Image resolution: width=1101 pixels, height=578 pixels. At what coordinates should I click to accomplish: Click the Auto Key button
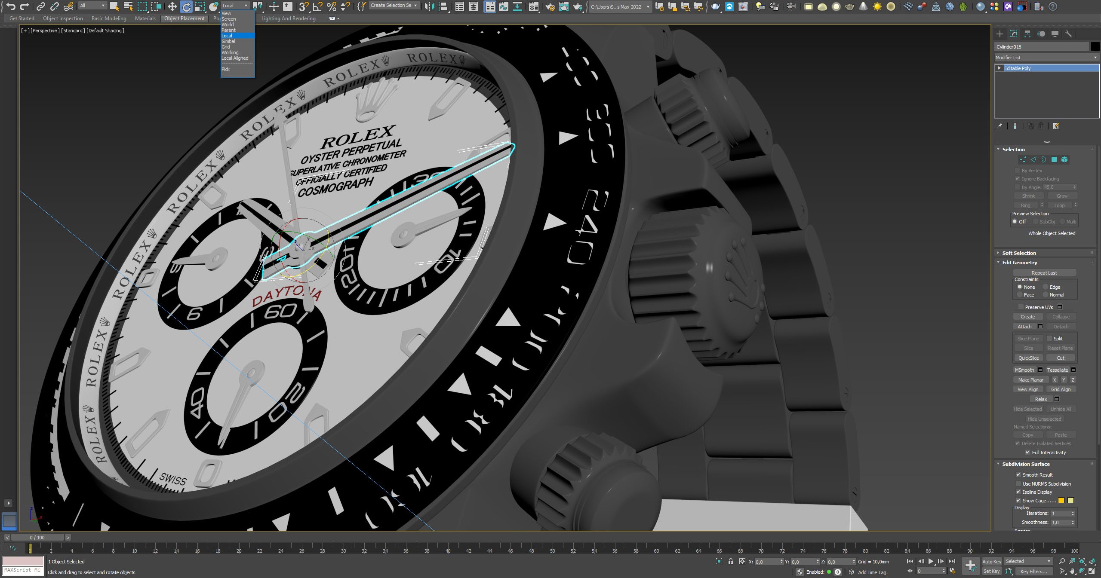pyautogui.click(x=992, y=562)
